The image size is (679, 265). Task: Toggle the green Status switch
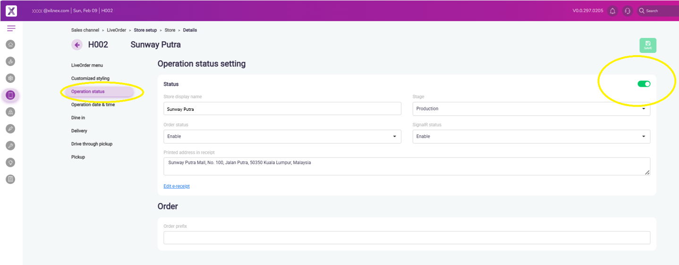tap(644, 84)
